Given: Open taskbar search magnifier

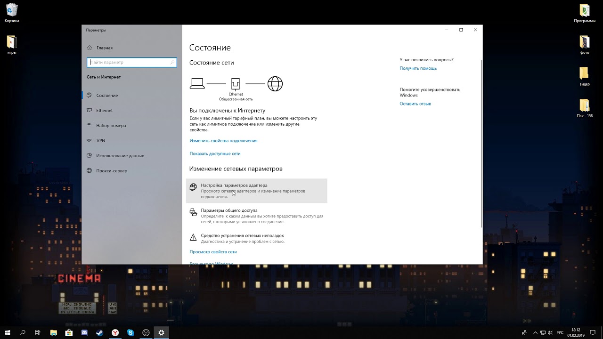Looking at the screenshot, I should tap(23, 333).
